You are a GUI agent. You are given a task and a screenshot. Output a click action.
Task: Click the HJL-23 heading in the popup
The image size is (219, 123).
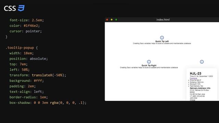pos(195,73)
